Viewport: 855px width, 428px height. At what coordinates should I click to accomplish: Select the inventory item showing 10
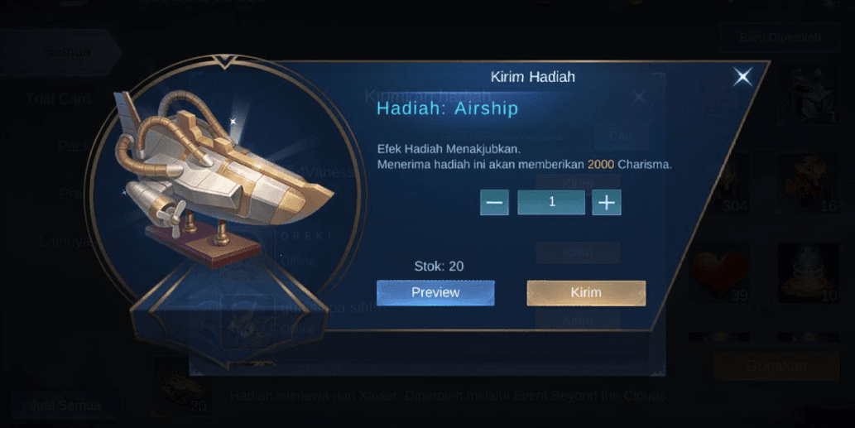(x=808, y=272)
